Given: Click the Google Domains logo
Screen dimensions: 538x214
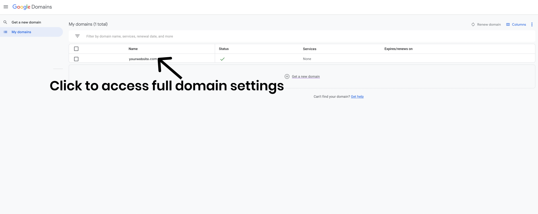Looking at the screenshot, I should click(32, 7).
